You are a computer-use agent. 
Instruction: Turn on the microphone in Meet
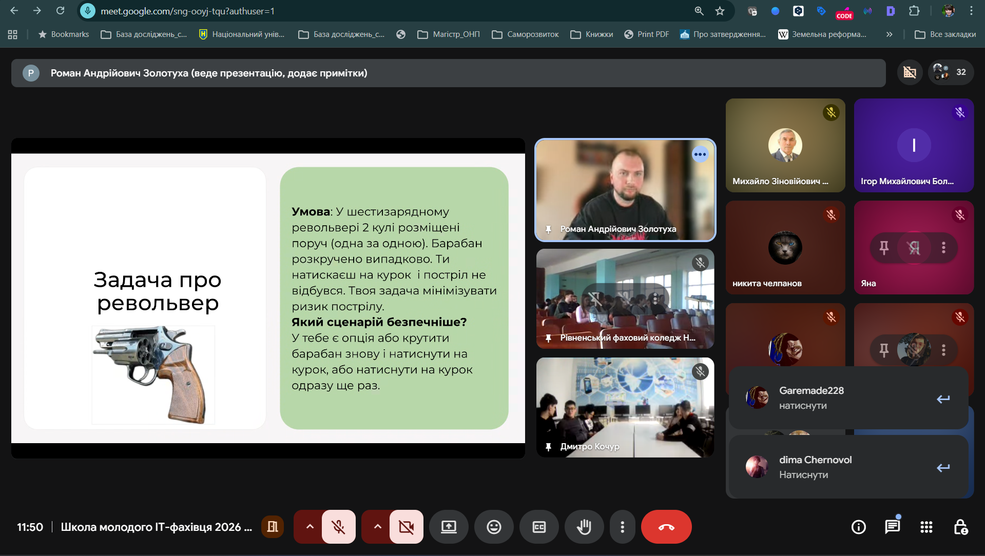tap(338, 527)
